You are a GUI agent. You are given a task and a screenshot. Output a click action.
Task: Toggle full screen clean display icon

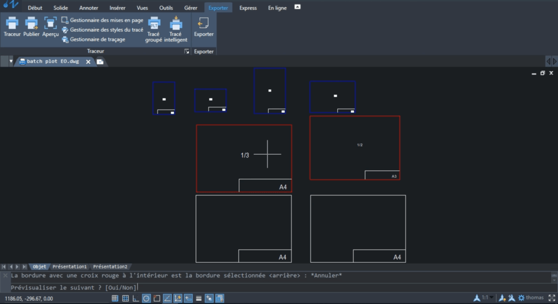click(551, 298)
